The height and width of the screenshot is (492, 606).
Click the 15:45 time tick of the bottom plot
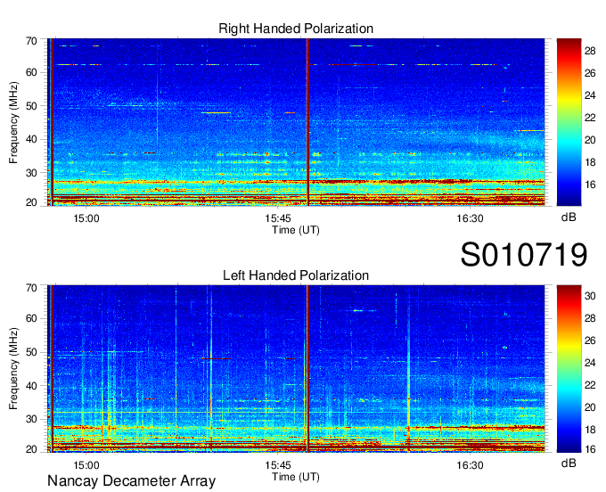pos(278,465)
